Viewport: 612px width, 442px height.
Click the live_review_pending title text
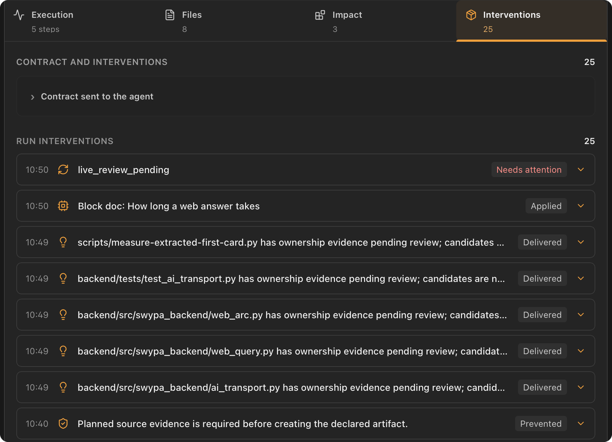click(x=123, y=170)
